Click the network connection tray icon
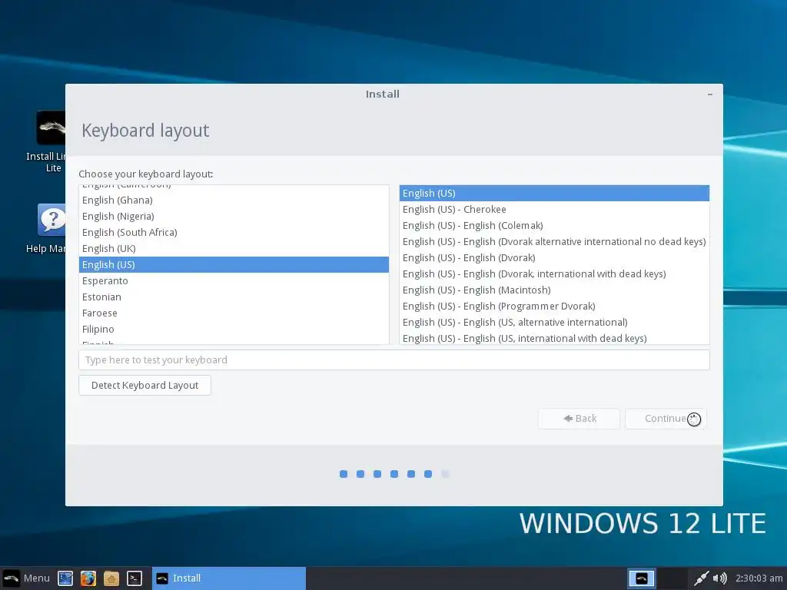This screenshot has height=590, width=787. (x=701, y=578)
